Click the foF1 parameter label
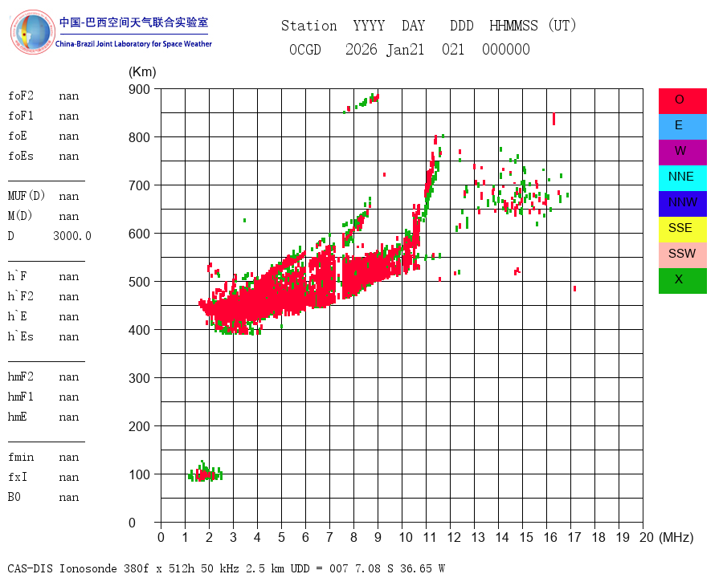This screenshot has height=578, width=723. coord(21,116)
